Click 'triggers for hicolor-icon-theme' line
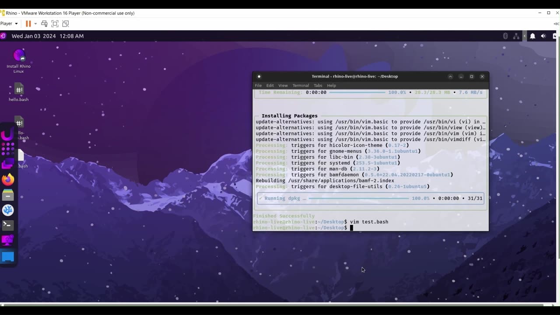560x315 pixels. (332, 145)
